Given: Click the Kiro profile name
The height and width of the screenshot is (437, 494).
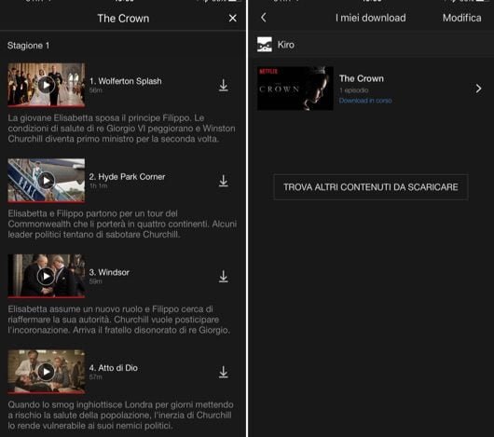Looking at the screenshot, I should coord(286,45).
